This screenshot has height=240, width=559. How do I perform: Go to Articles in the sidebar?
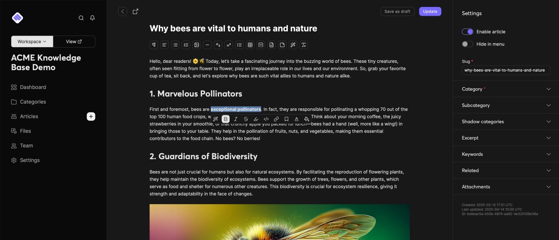[29, 117]
